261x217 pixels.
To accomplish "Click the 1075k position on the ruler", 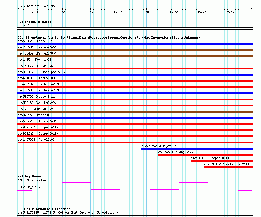I will (146, 12).
